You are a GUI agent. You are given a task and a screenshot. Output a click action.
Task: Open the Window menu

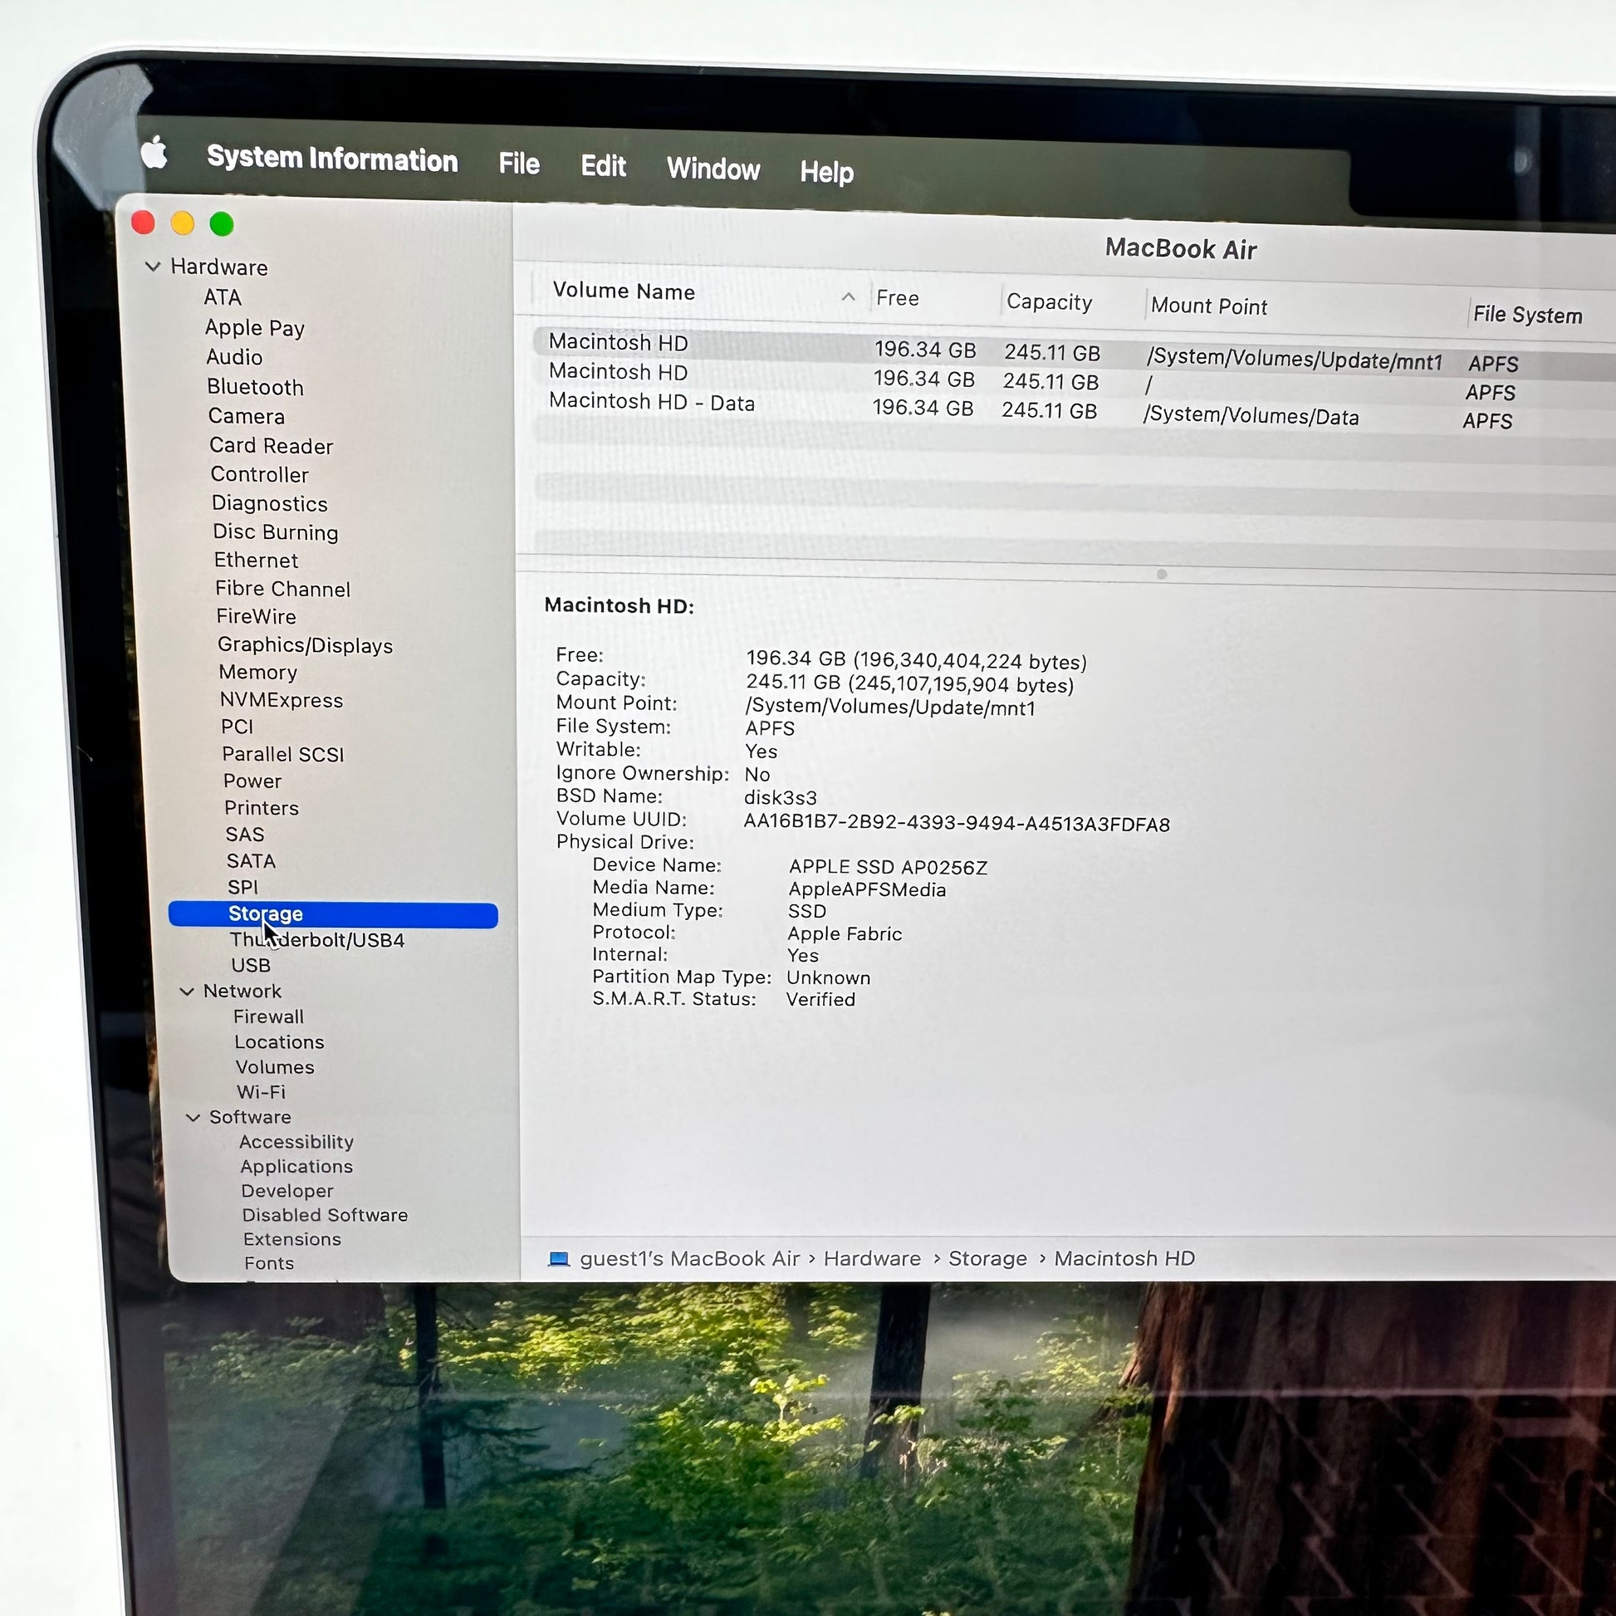713,169
